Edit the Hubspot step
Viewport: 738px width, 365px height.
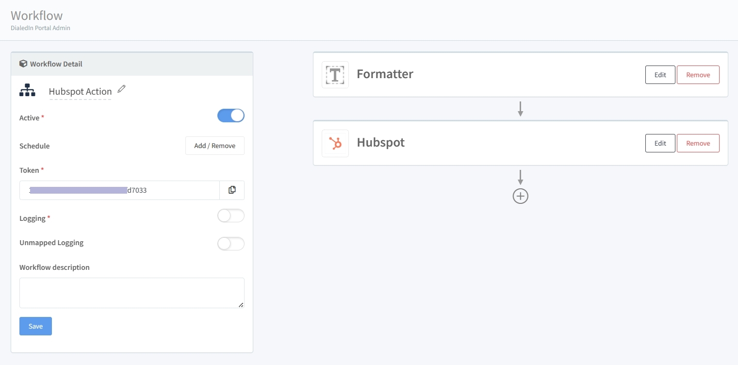click(x=660, y=143)
